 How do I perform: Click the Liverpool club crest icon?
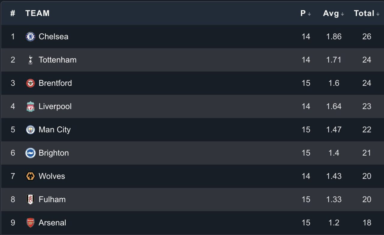[30, 106]
